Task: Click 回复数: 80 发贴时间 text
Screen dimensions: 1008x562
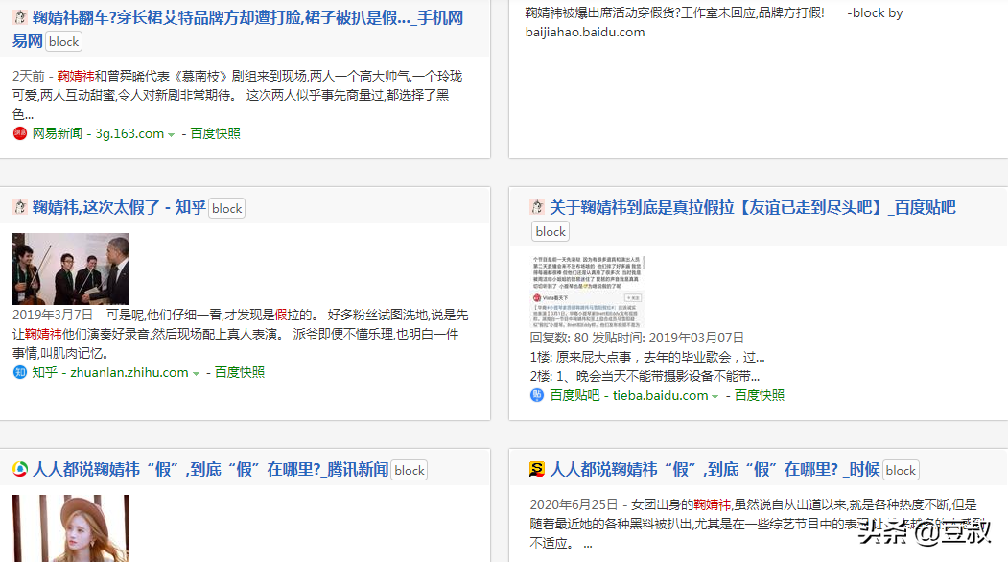Action: click(x=637, y=338)
